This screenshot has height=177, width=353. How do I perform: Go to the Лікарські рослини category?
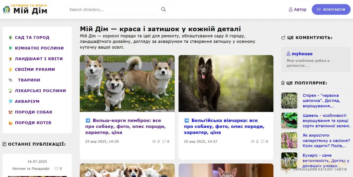click(40, 91)
